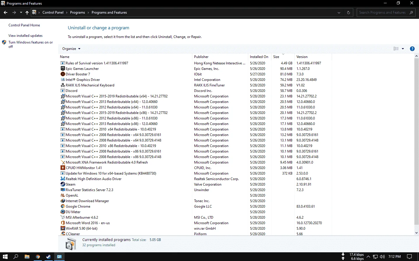419x261 pixels.
Task: Expand the Control Panel breadcrumb chevron
Action: pyautogui.click(x=67, y=12)
